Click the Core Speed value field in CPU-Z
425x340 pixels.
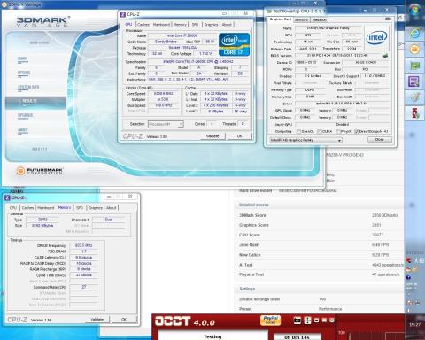click(163, 94)
